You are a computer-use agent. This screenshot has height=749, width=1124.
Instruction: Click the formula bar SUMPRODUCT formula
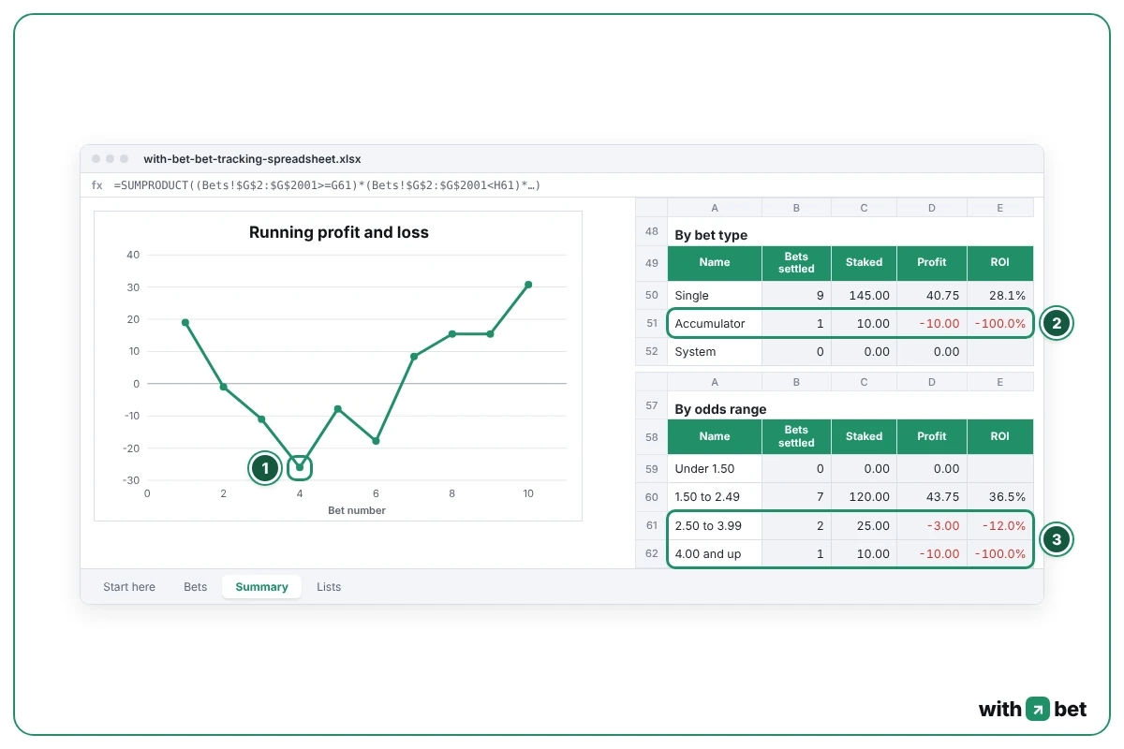click(327, 185)
